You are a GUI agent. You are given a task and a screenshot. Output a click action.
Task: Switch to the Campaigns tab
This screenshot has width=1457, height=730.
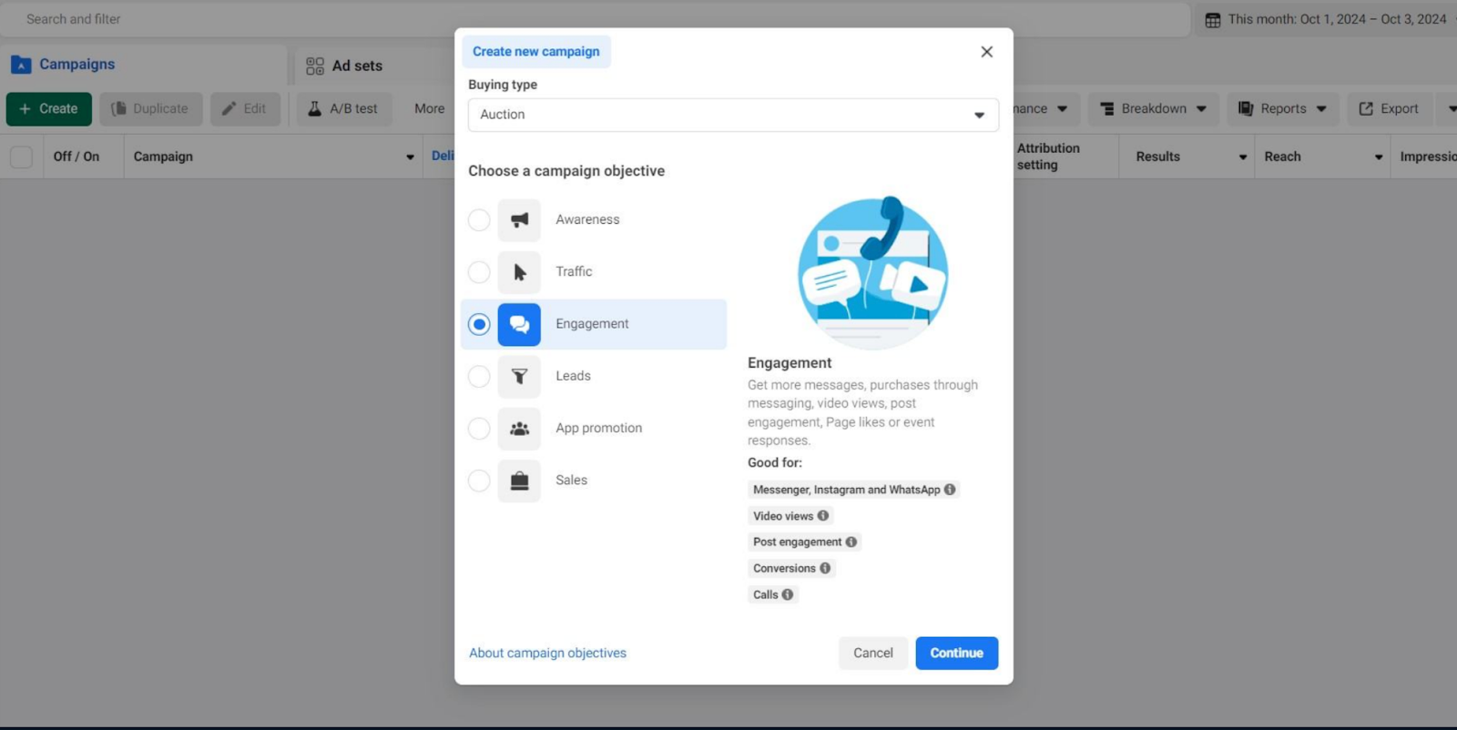(144, 65)
